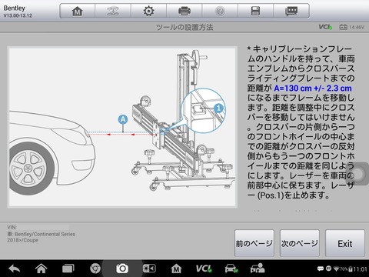This screenshot has height=277, width=369.
Task: Go to next page with 次のページ
Action: click(x=300, y=243)
